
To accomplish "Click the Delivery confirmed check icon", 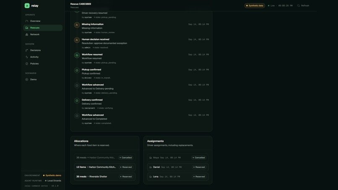I will pos(77,101).
